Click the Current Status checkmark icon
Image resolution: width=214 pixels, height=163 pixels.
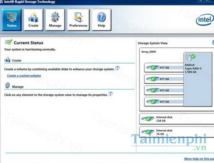pos(9,42)
